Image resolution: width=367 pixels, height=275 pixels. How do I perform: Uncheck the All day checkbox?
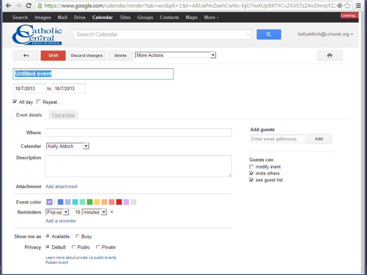pyautogui.click(x=15, y=102)
